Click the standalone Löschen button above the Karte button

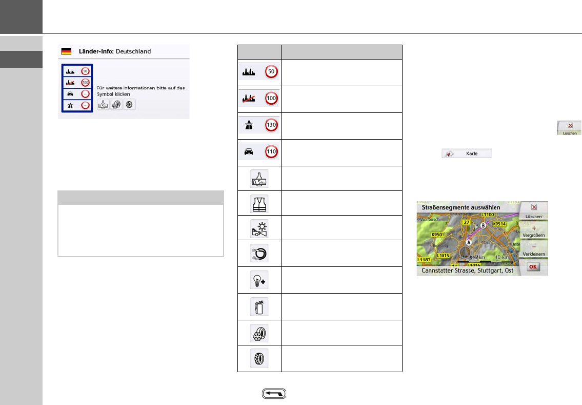point(569,128)
